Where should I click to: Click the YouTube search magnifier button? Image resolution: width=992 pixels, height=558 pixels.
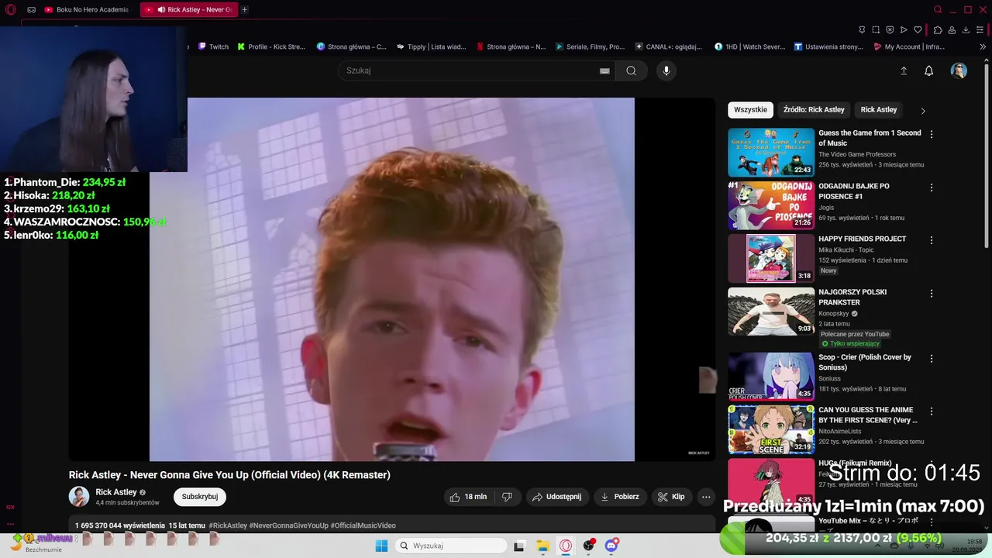coord(631,71)
